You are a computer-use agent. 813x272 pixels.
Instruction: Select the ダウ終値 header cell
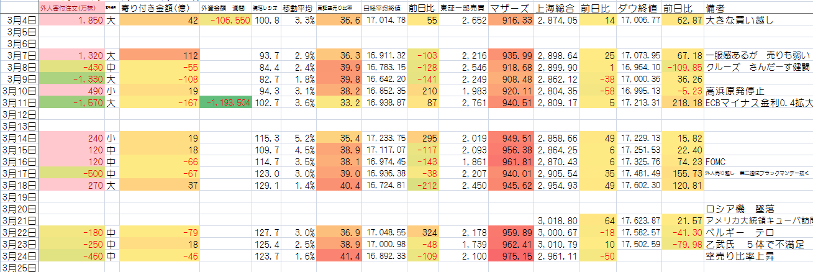click(639, 9)
